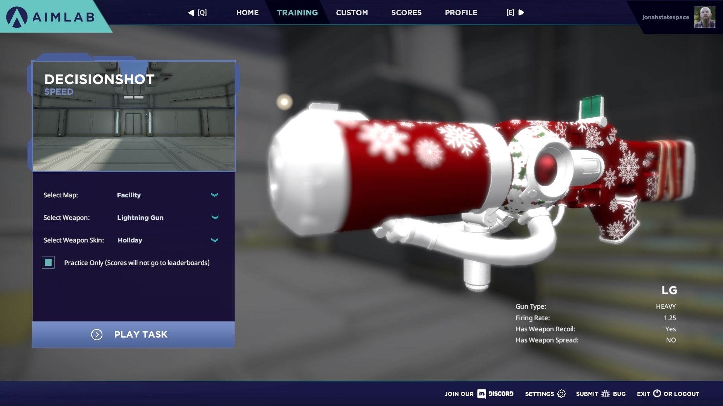The width and height of the screenshot is (723, 406).
Task: Switch to the SCORES tab
Action: pos(406,12)
